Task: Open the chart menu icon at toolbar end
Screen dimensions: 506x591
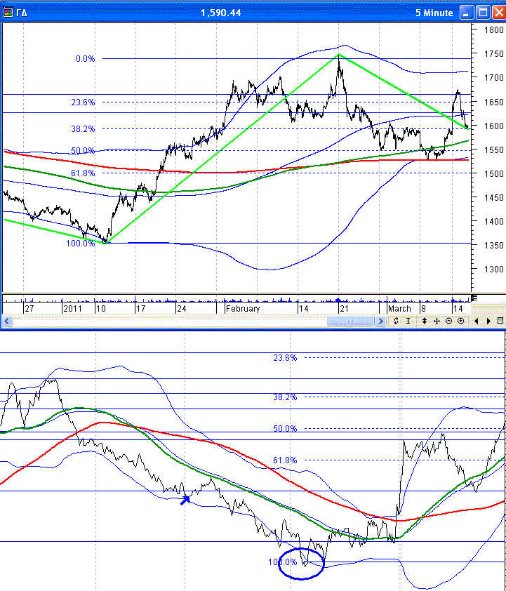Action: click(500, 321)
